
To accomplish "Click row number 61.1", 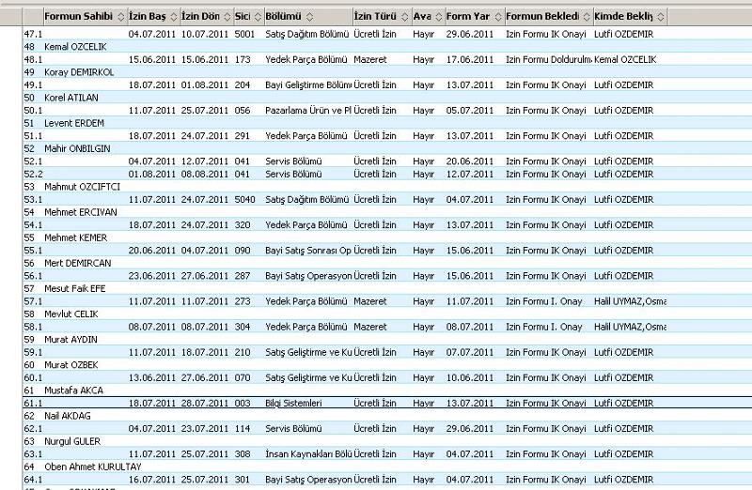I will point(33,404).
